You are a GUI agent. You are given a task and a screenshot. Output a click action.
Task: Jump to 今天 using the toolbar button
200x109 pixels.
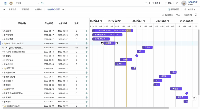[178, 15]
